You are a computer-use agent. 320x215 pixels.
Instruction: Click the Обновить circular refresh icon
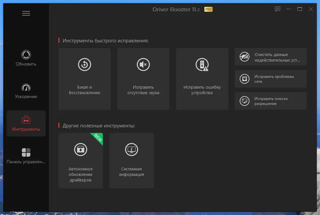click(x=26, y=55)
